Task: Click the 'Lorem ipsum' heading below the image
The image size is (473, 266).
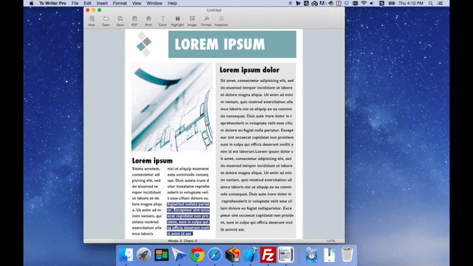Action: coord(152,161)
